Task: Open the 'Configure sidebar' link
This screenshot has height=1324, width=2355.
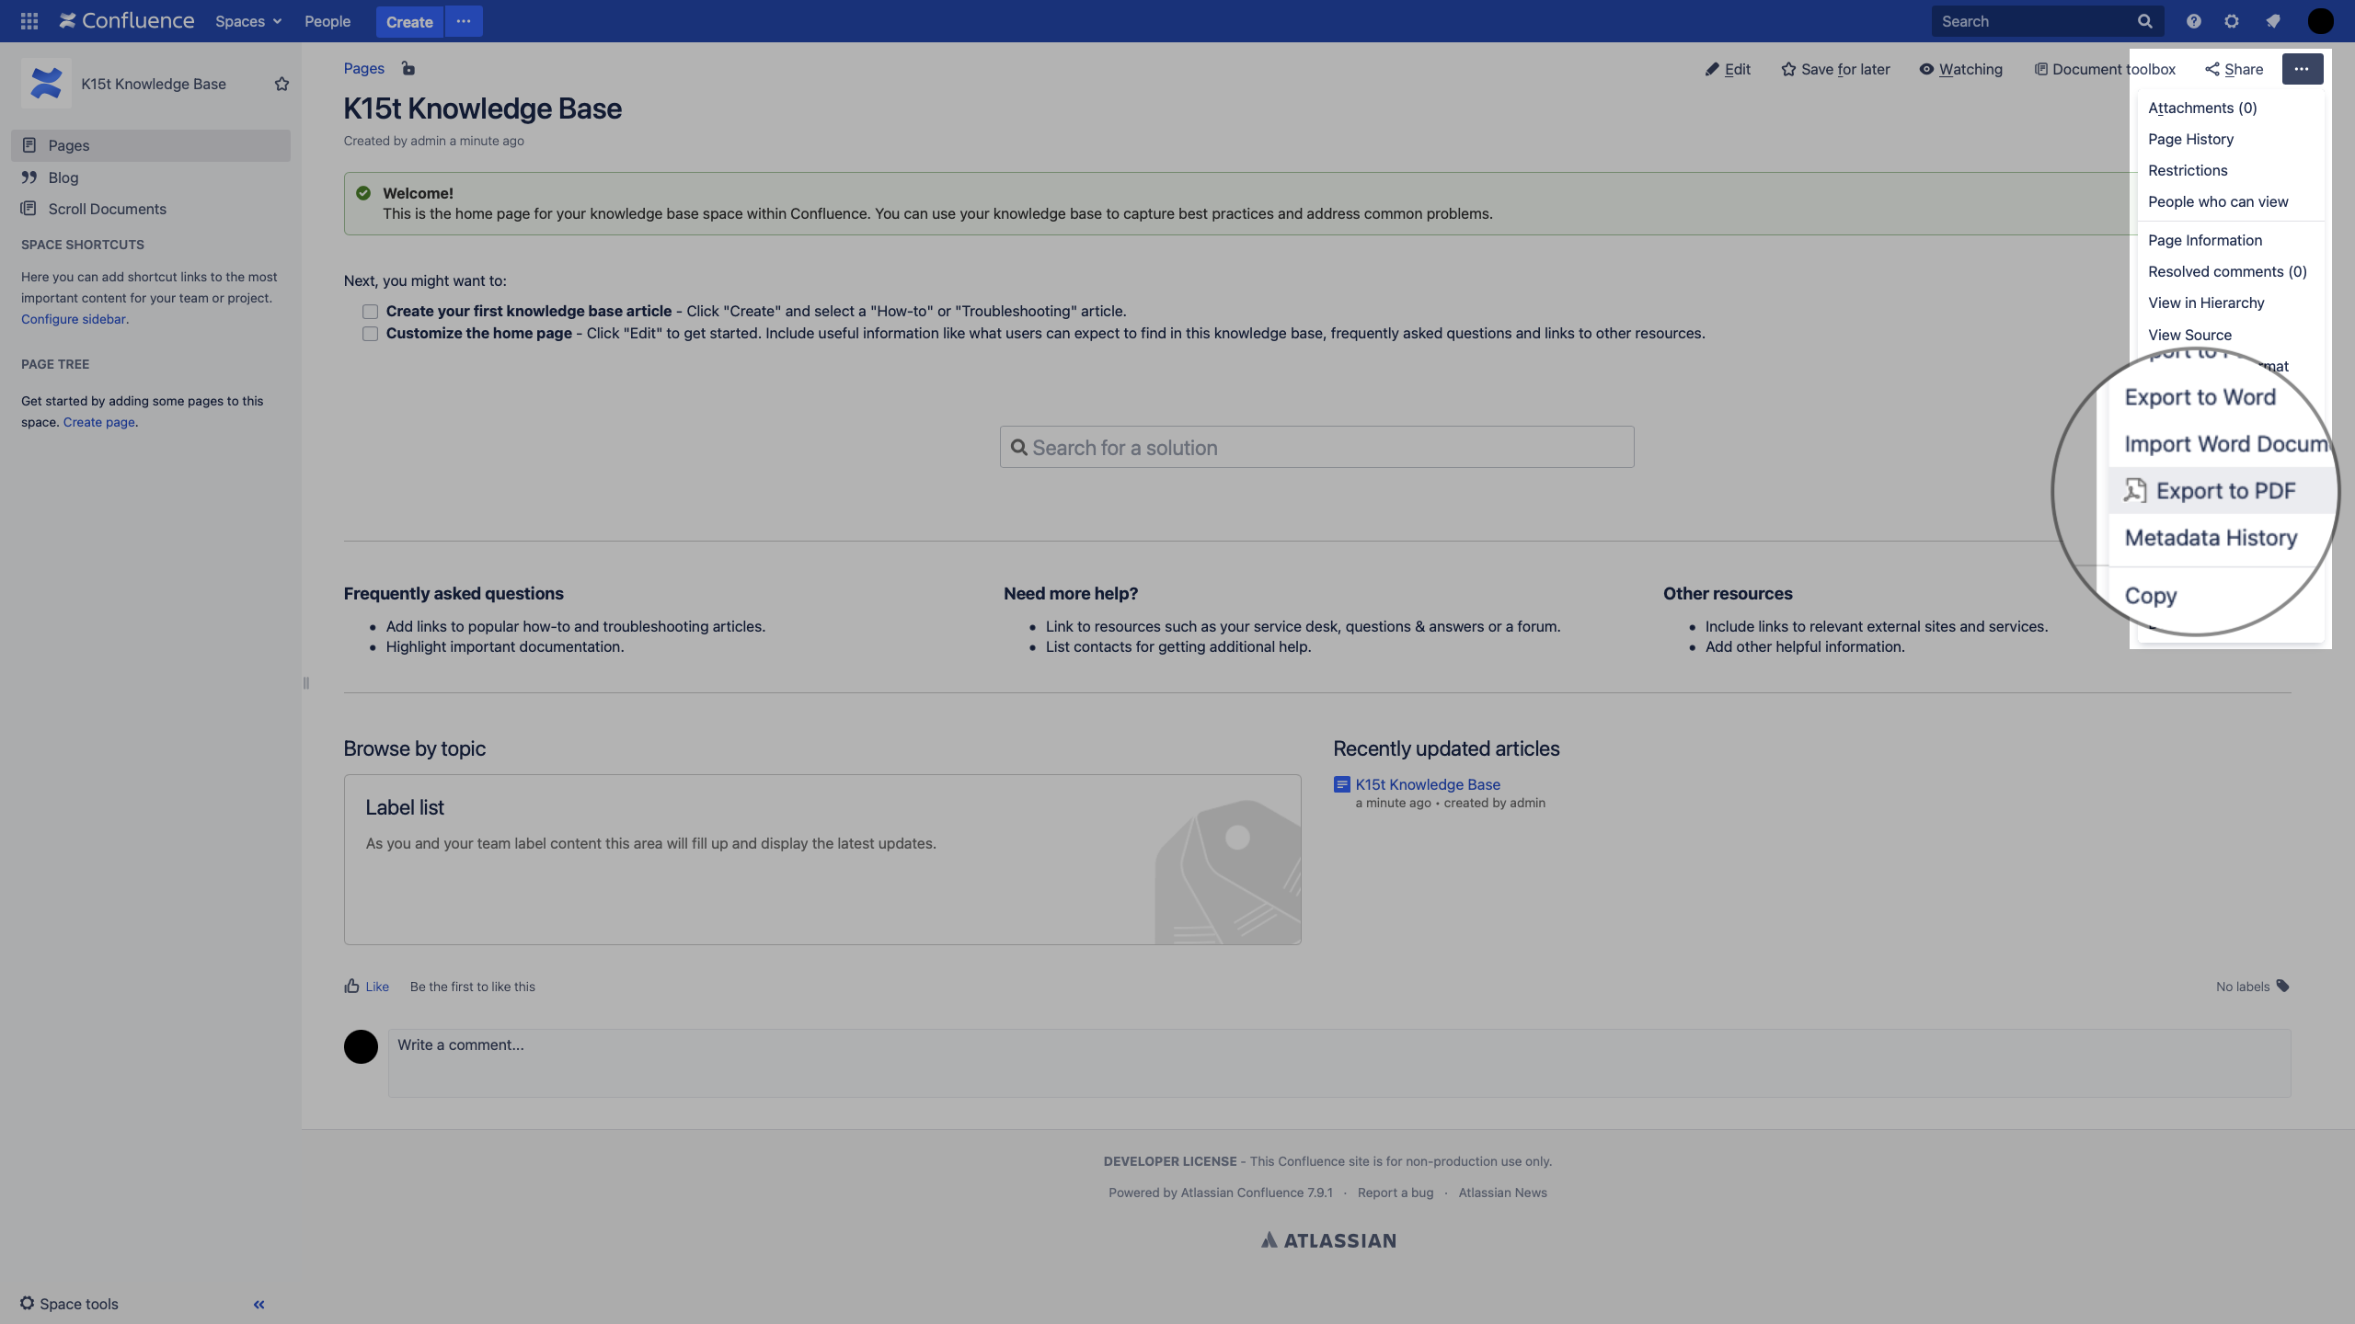Action: click(74, 319)
